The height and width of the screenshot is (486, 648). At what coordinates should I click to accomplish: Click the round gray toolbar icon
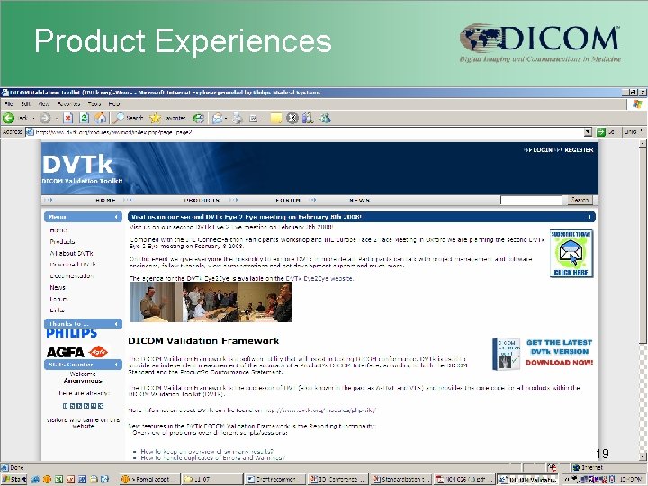coord(292,119)
